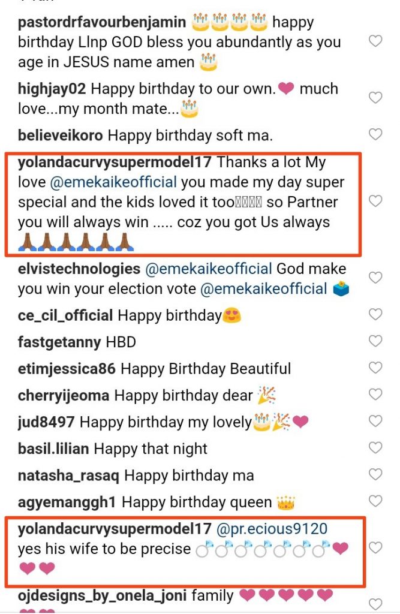Like agyemanggh1's "birthday queen" comment

pos(375,501)
